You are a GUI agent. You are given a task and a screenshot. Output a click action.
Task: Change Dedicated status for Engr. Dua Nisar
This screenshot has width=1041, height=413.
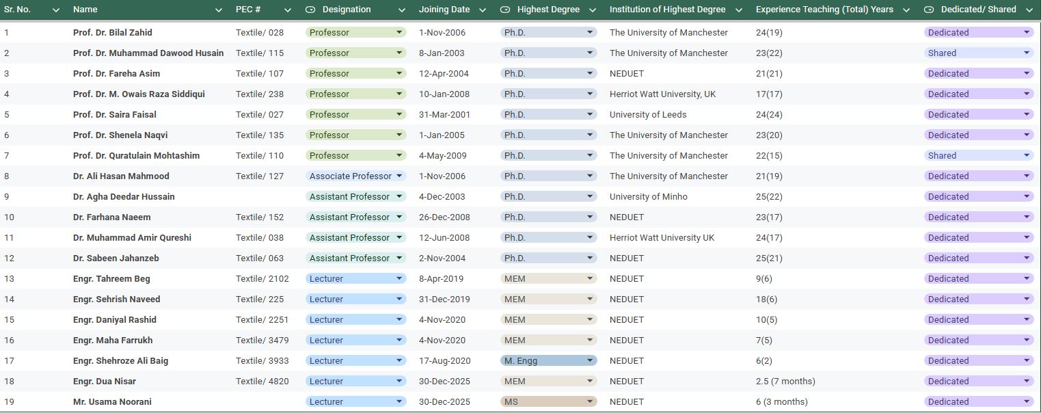tap(1026, 381)
